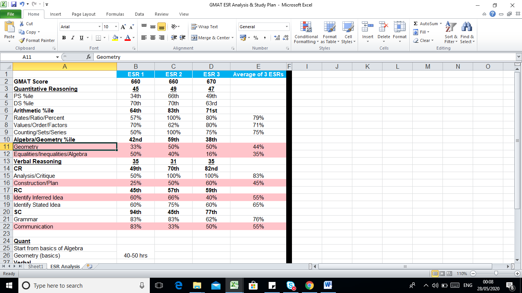
Task: Click the Decrease Font Size icon
Action: 131,27
